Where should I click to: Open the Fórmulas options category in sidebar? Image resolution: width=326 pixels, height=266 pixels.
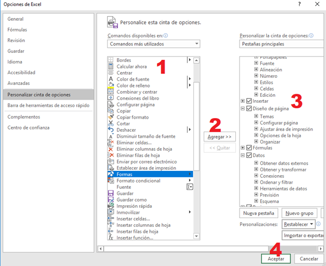tap(48, 29)
